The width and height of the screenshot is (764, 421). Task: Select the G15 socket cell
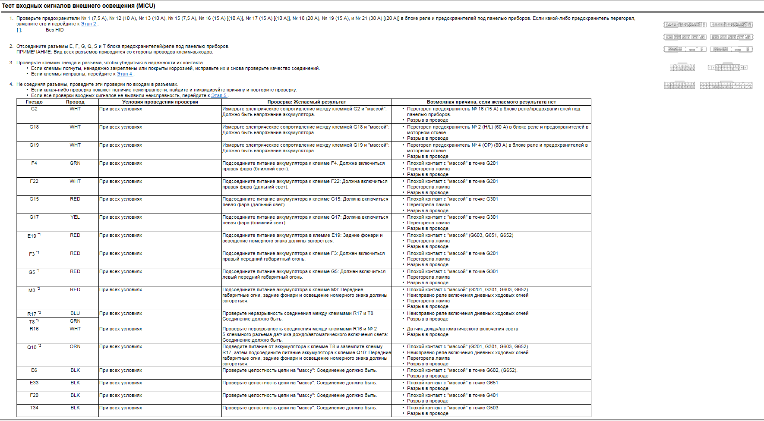34,204
